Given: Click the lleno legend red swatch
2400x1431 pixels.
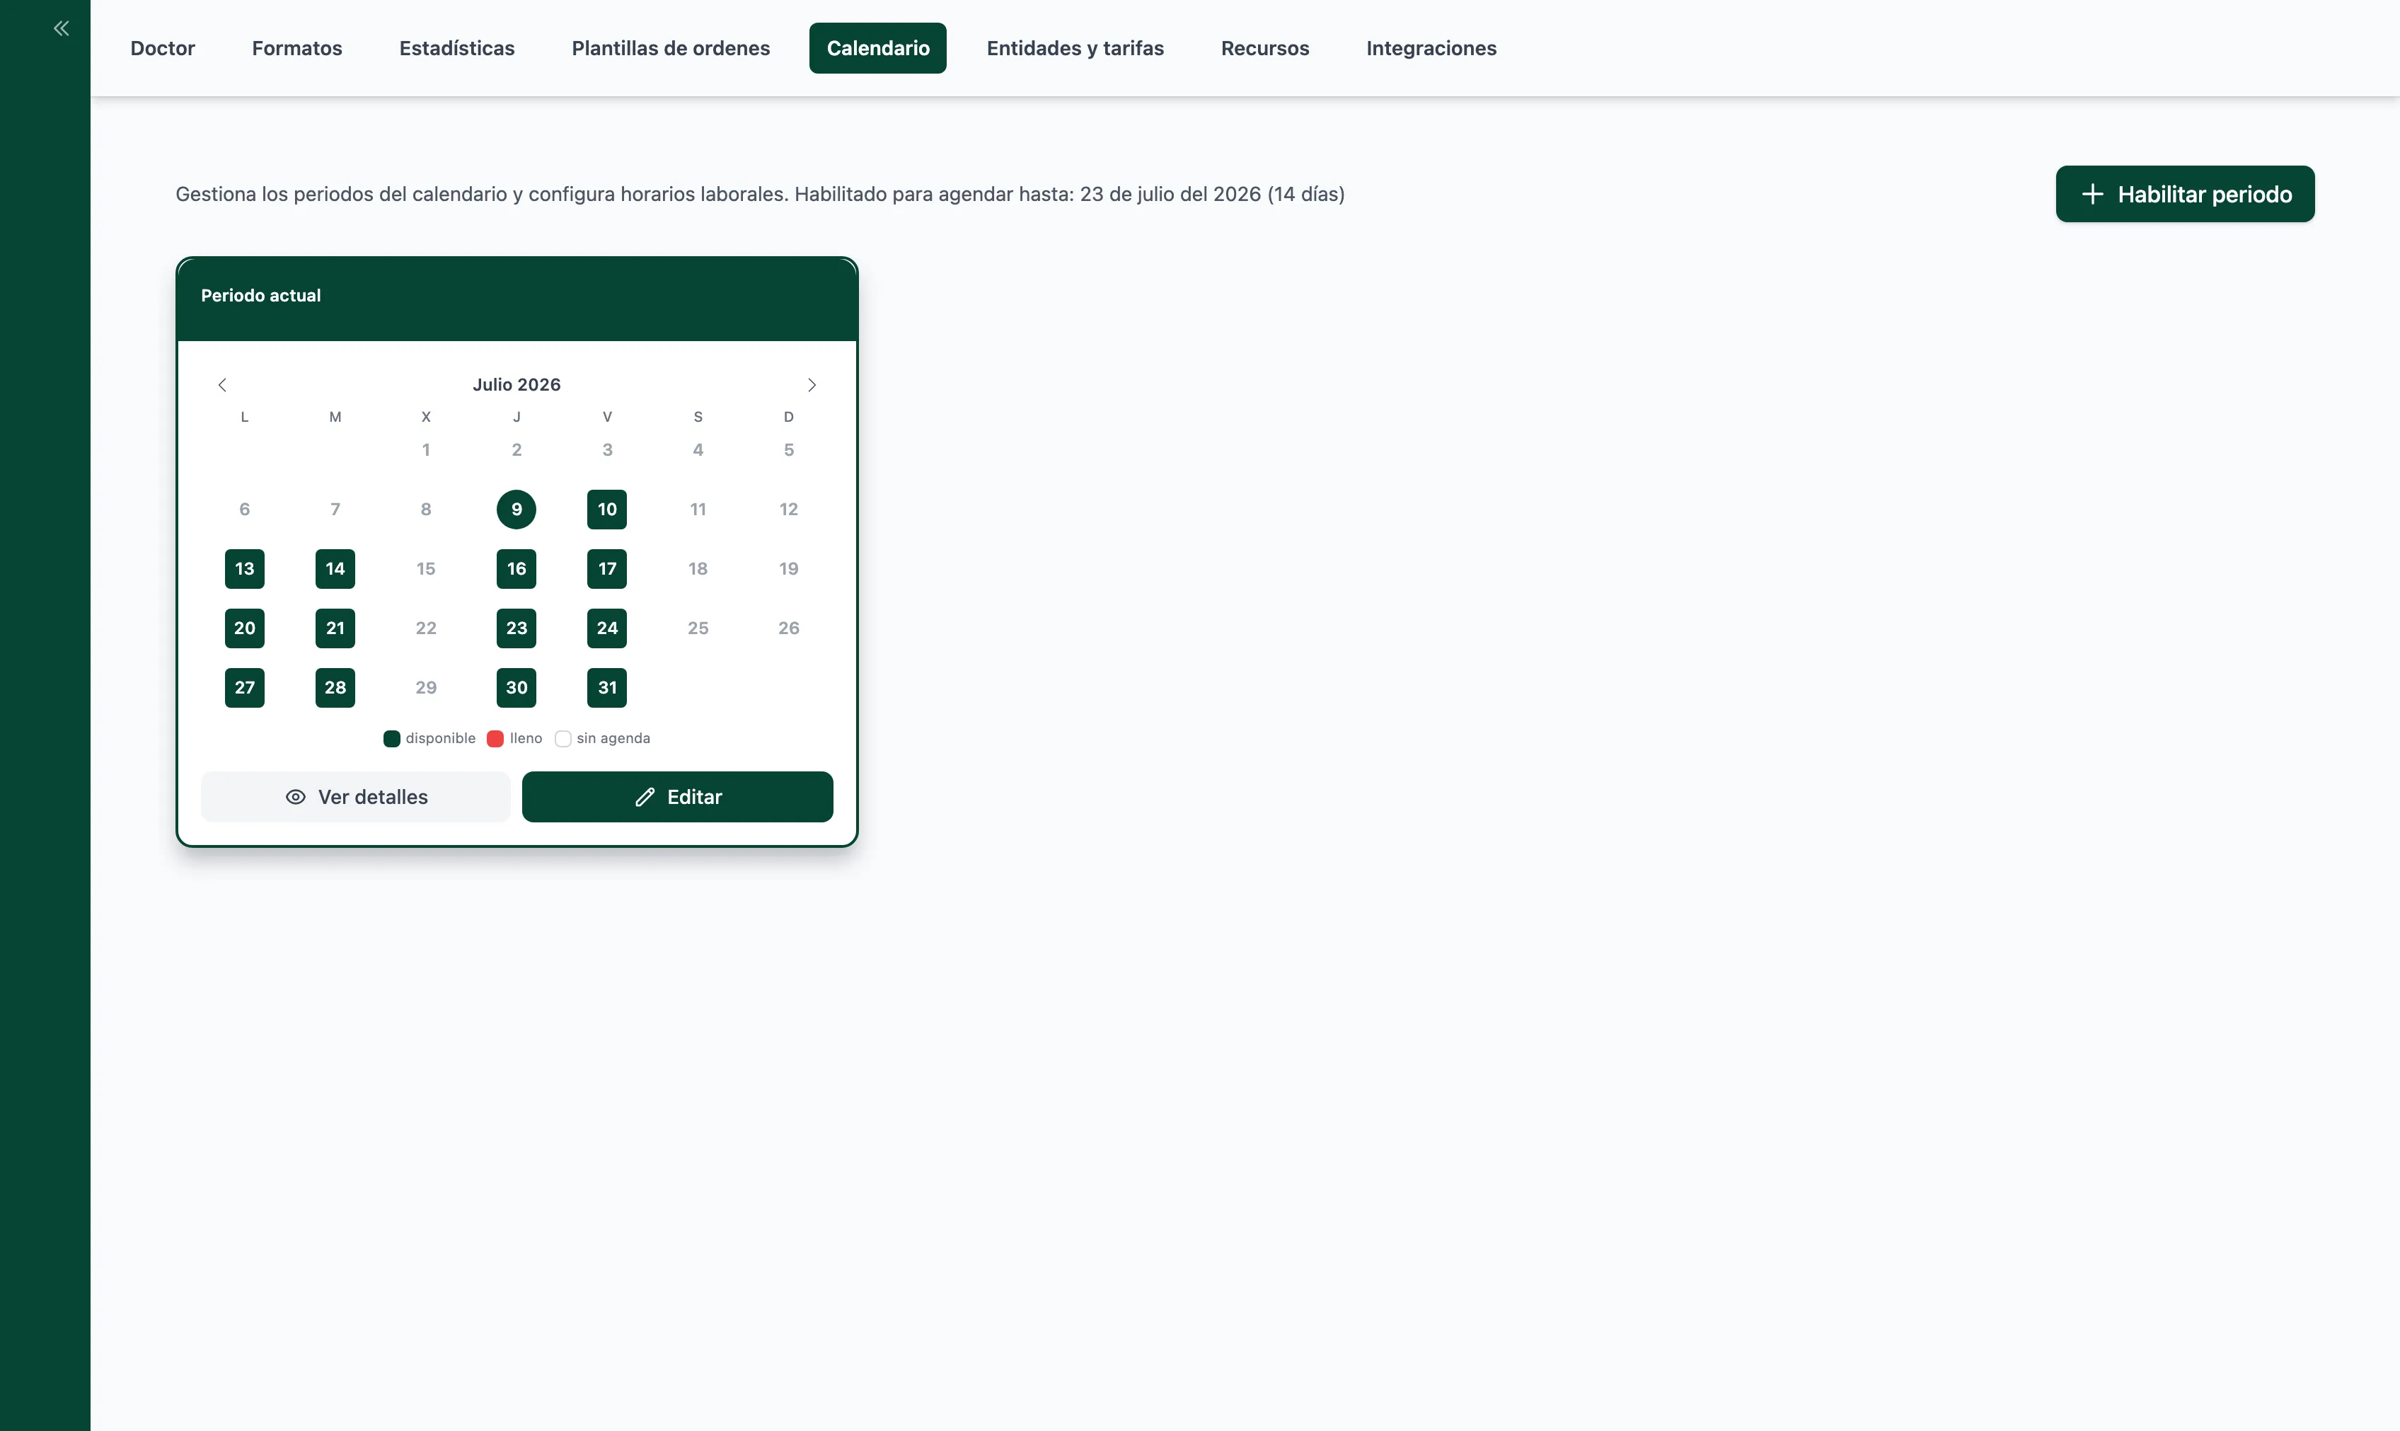Looking at the screenshot, I should click(495, 739).
